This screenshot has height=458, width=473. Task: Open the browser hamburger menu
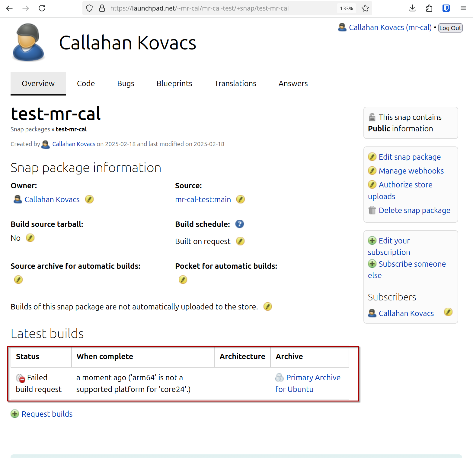coord(463,8)
